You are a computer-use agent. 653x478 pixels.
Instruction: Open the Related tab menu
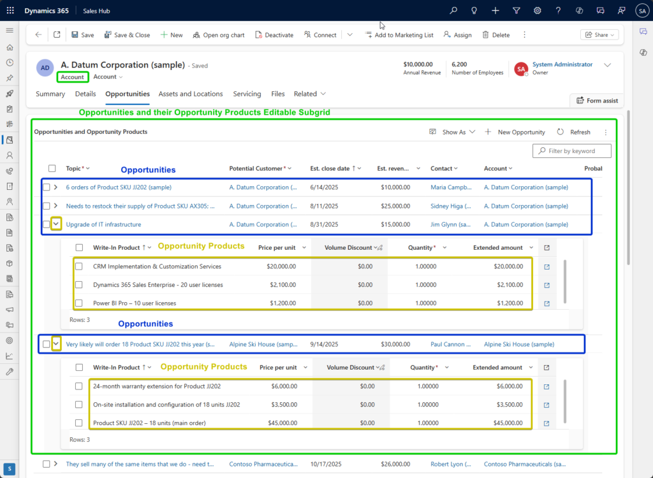[x=310, y=94]
